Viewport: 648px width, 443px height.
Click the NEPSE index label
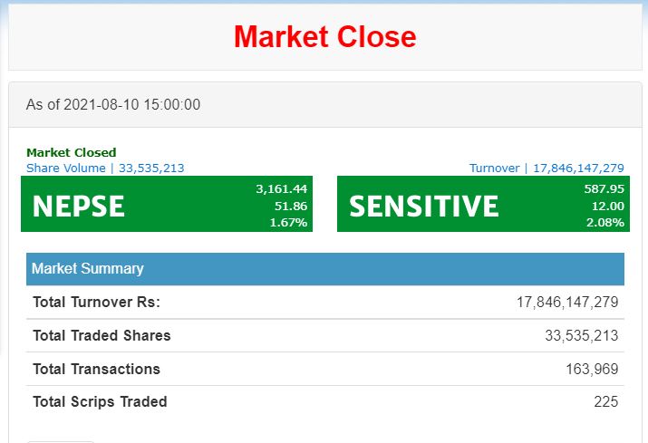[x=79, y=207]
